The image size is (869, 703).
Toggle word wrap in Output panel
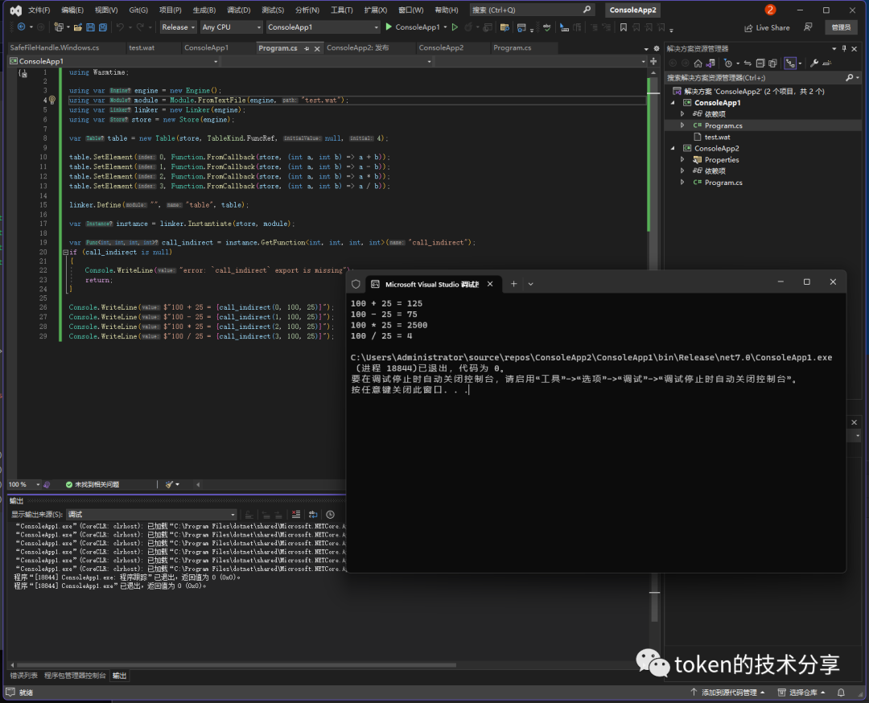click(x=313, y=515)
